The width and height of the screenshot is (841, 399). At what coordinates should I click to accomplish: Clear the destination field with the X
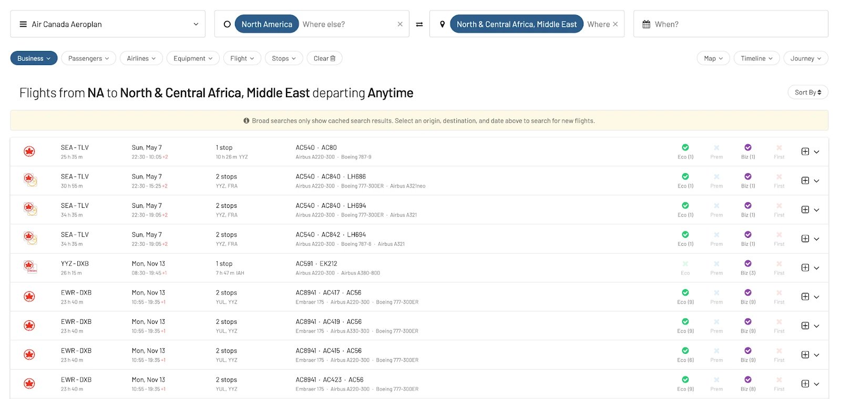[616, 24]
